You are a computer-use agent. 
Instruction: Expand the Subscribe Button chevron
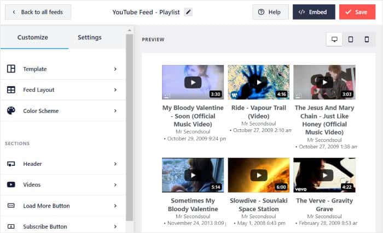pos(115,226)
